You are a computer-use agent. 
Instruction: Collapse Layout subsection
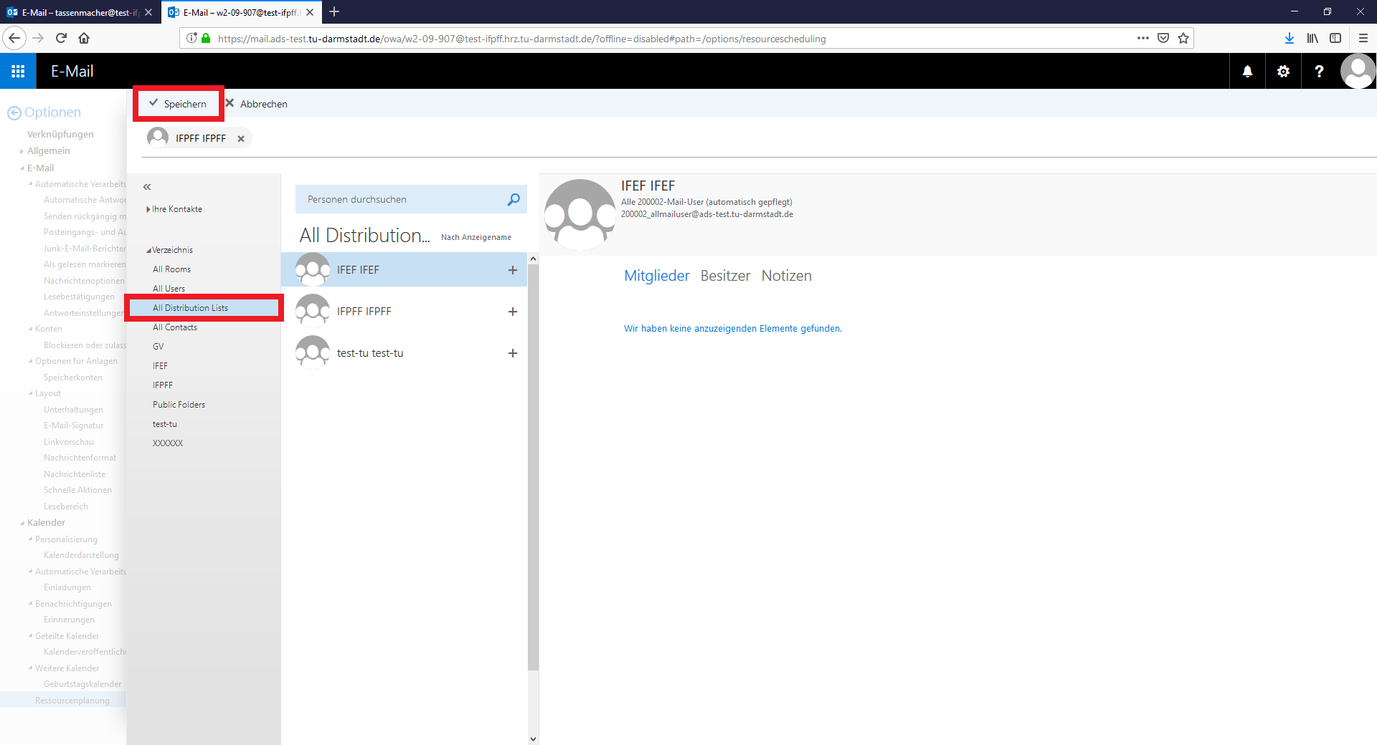point(30,393)
